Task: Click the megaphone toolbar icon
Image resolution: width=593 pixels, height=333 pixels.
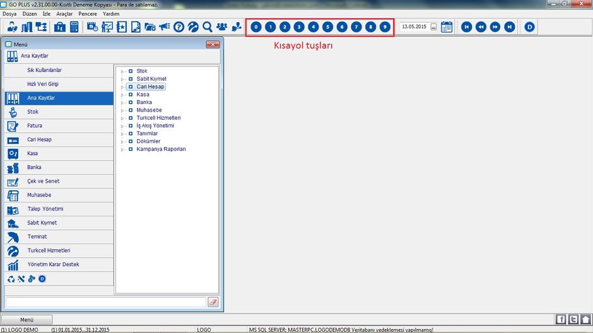Action: tap(165, 27)
